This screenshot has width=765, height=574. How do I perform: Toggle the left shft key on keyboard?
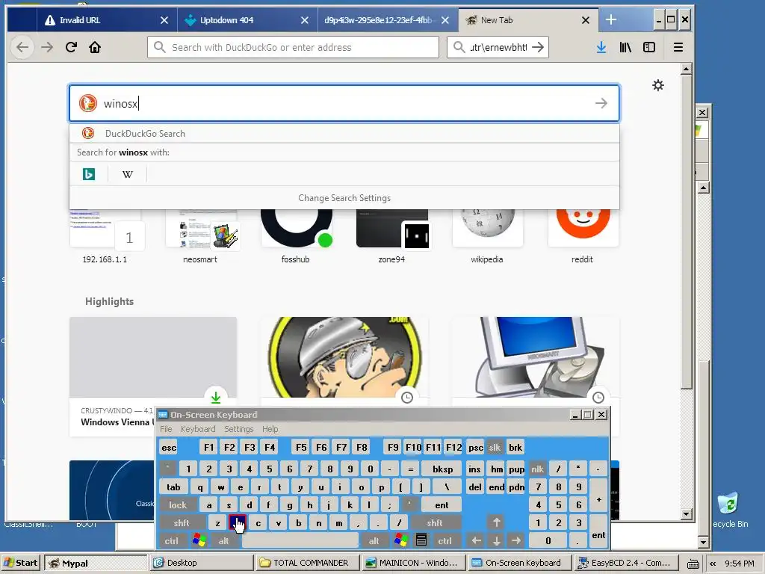coord(182,522)
